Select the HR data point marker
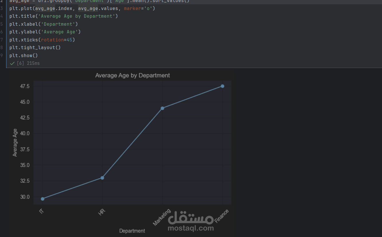 click(x=102, y=178)
